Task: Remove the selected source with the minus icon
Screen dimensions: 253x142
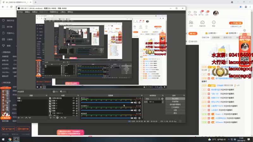Action: tap(54, 118)
